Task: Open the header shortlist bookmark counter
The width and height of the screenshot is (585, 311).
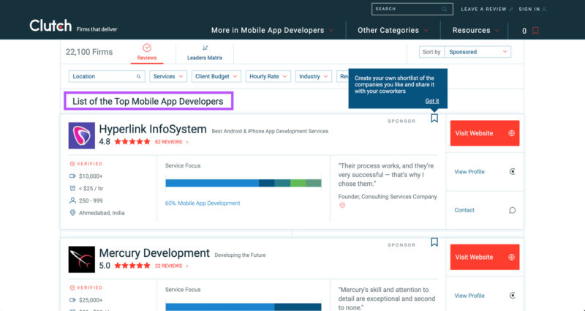Action: [x=530, y=31]
